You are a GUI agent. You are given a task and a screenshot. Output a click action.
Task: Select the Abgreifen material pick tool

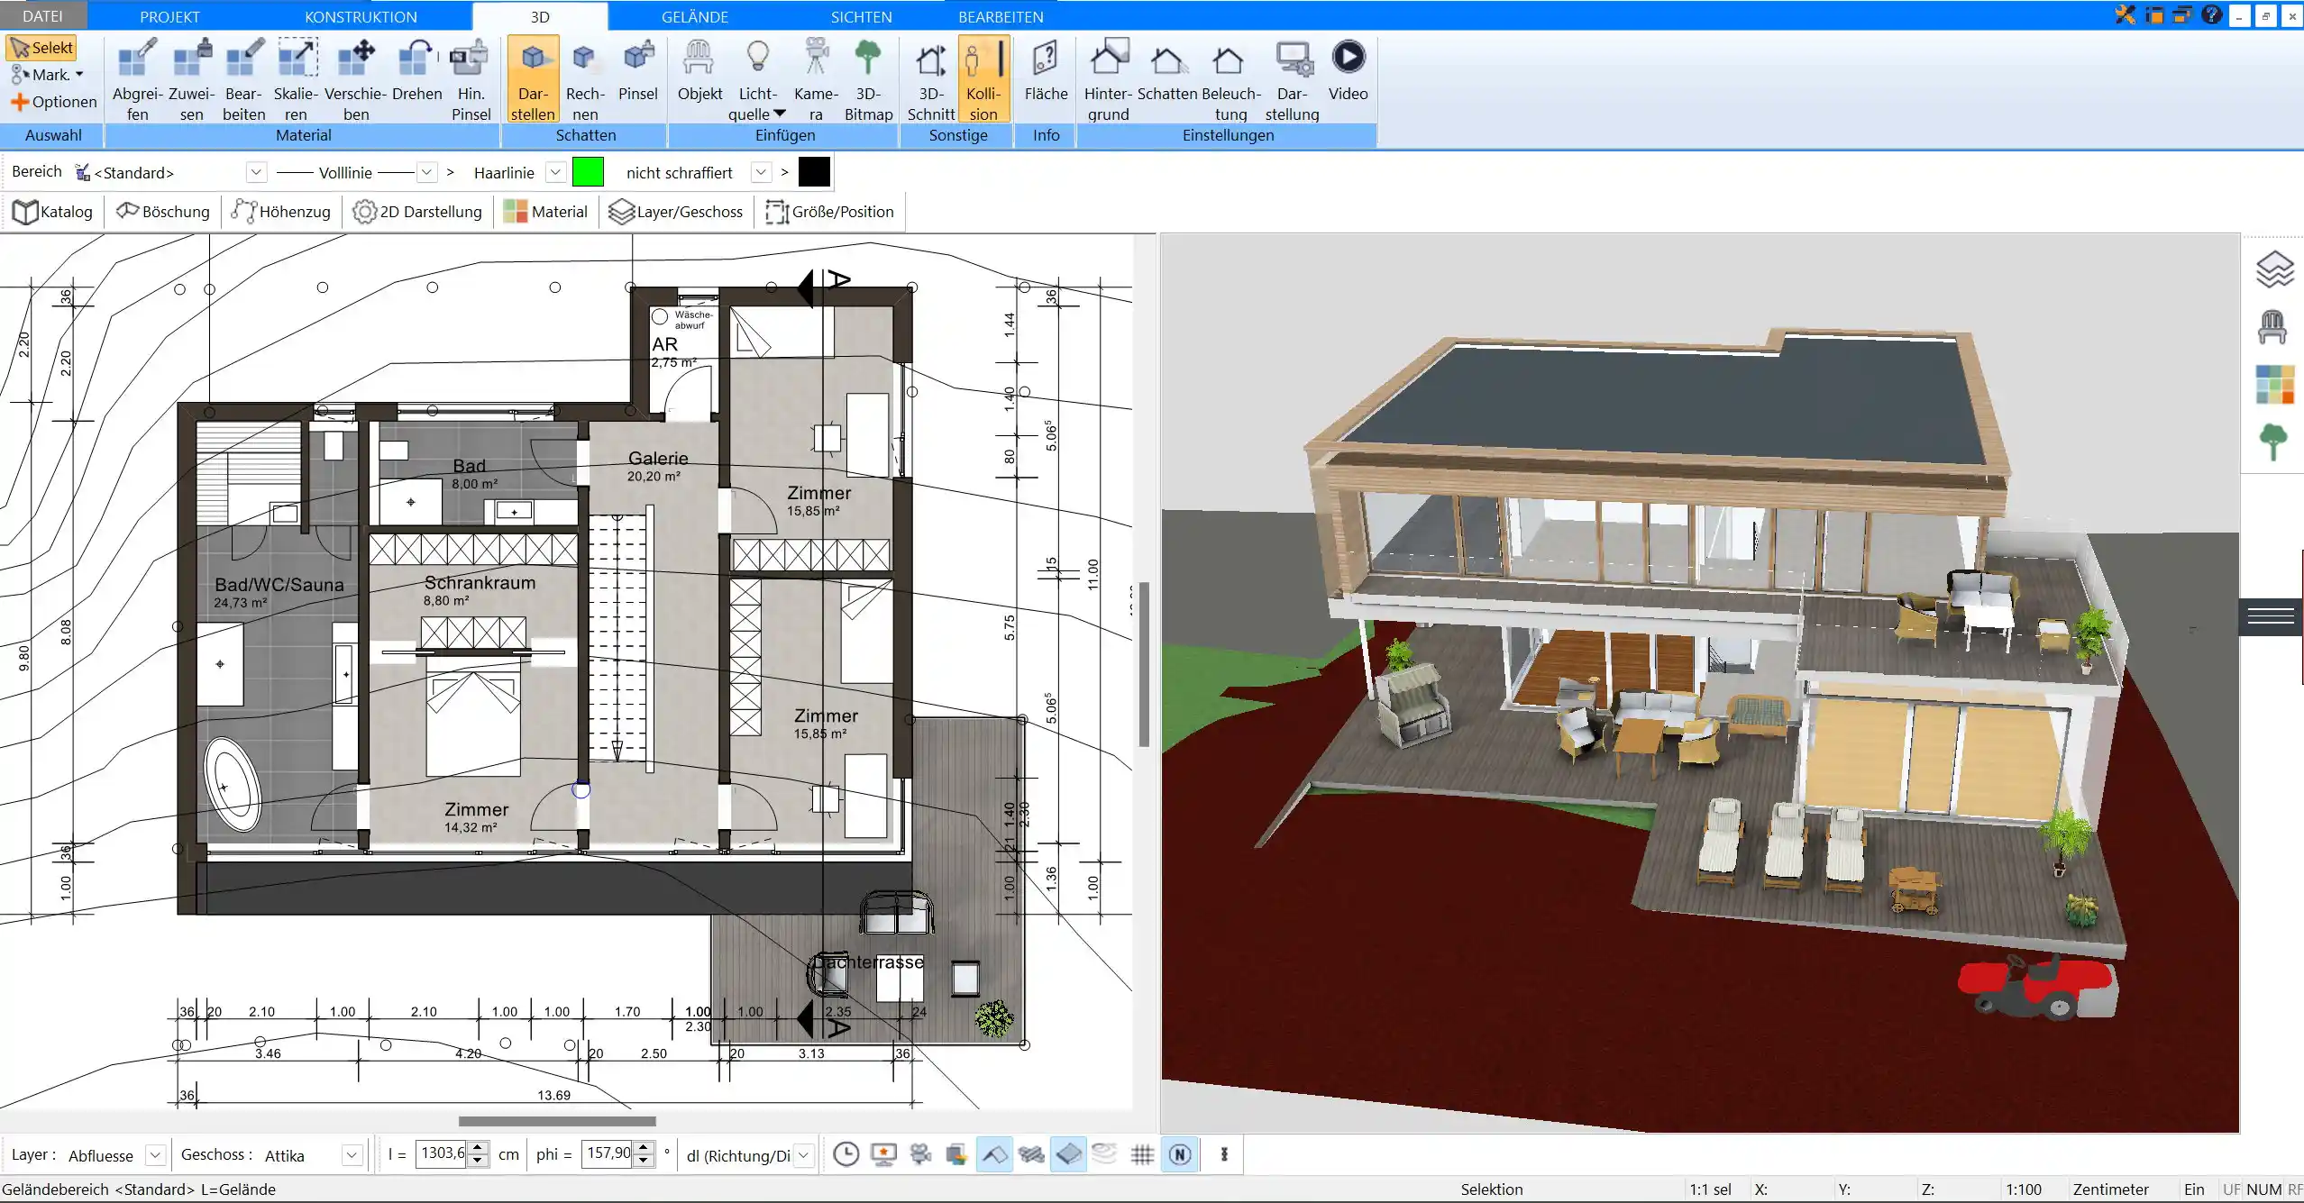[138, 79]
